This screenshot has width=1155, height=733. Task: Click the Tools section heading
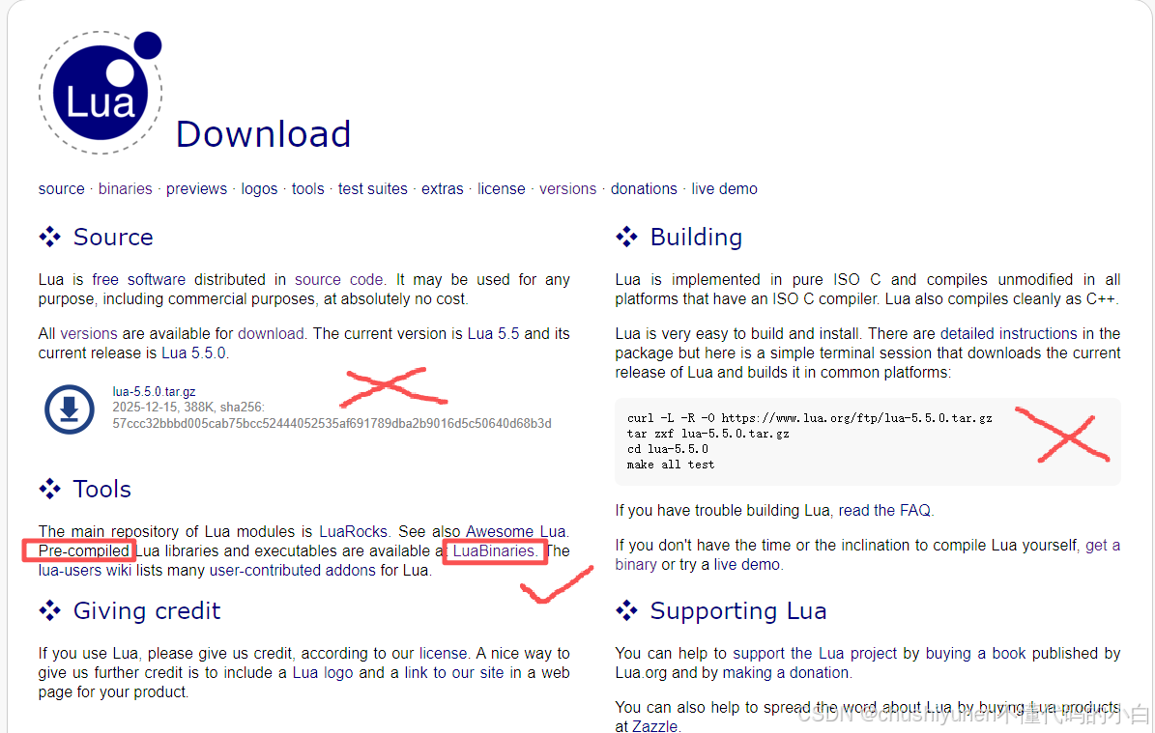(101, 489)
